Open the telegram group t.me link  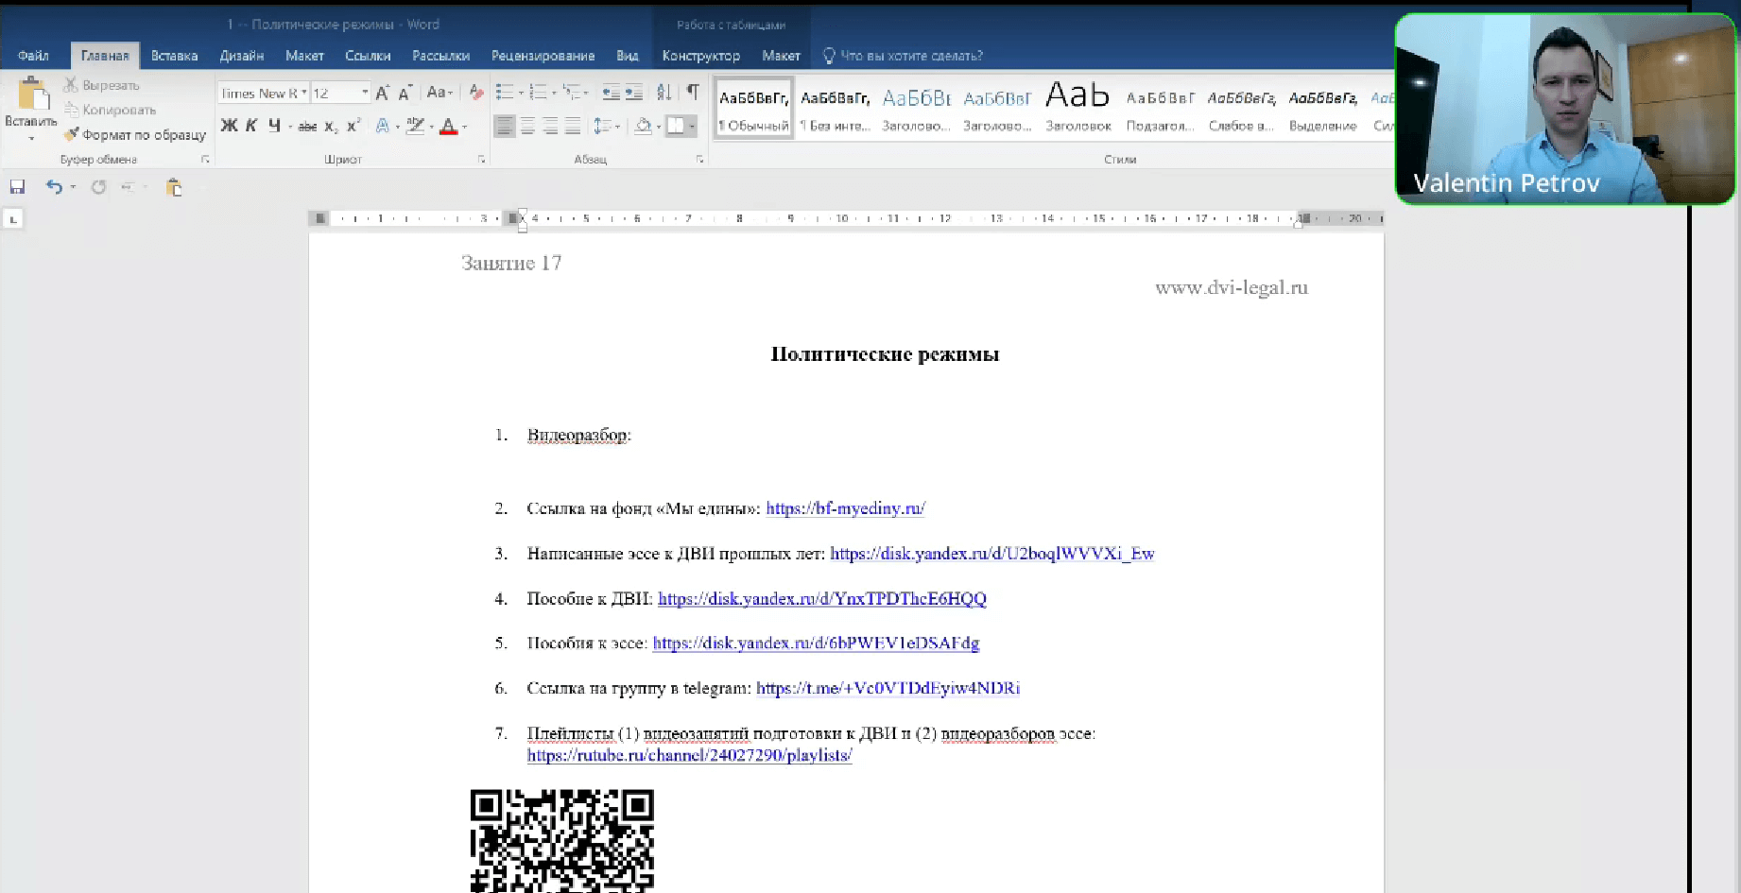click(x=888, y=688)
